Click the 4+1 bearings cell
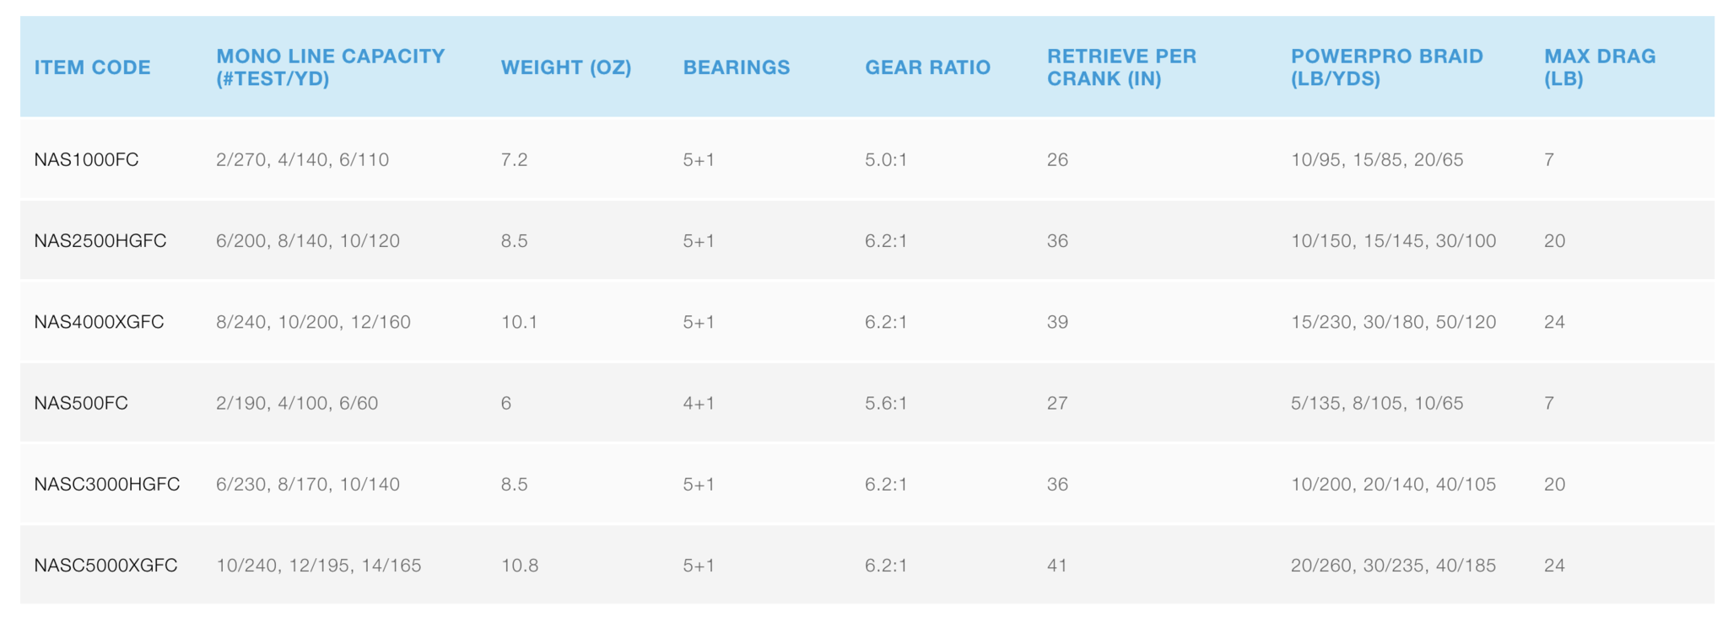The width and height of the screenshot is (1728, 617). point(699,403)
